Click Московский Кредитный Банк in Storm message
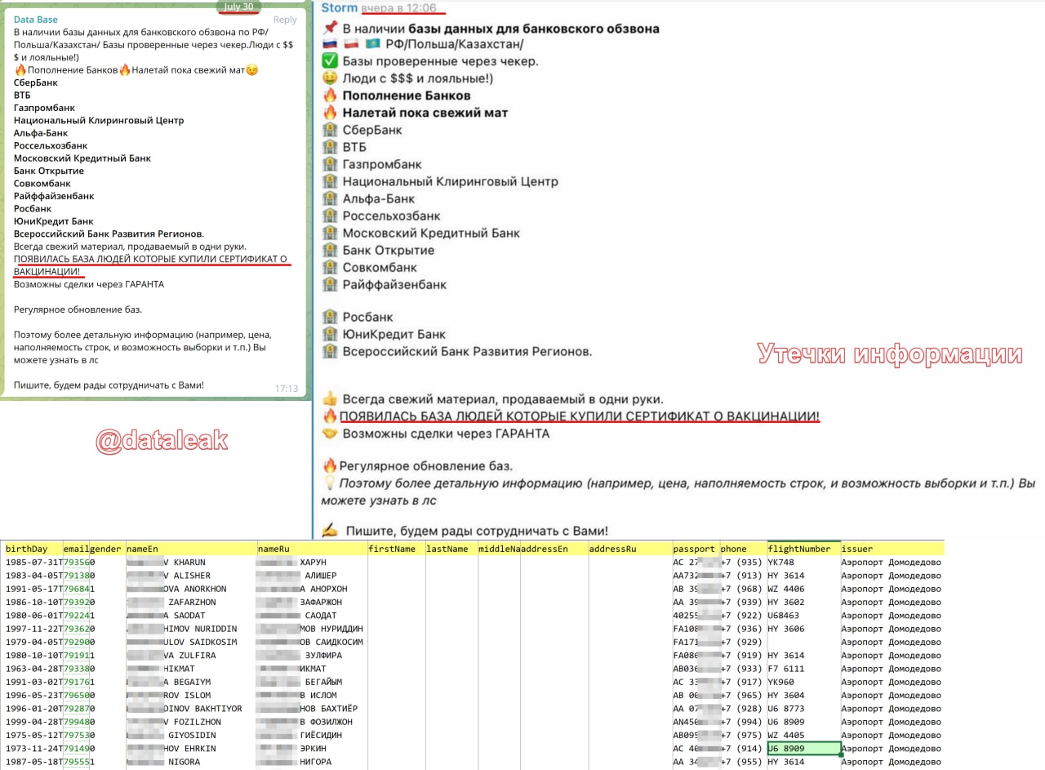 (431, 233)
